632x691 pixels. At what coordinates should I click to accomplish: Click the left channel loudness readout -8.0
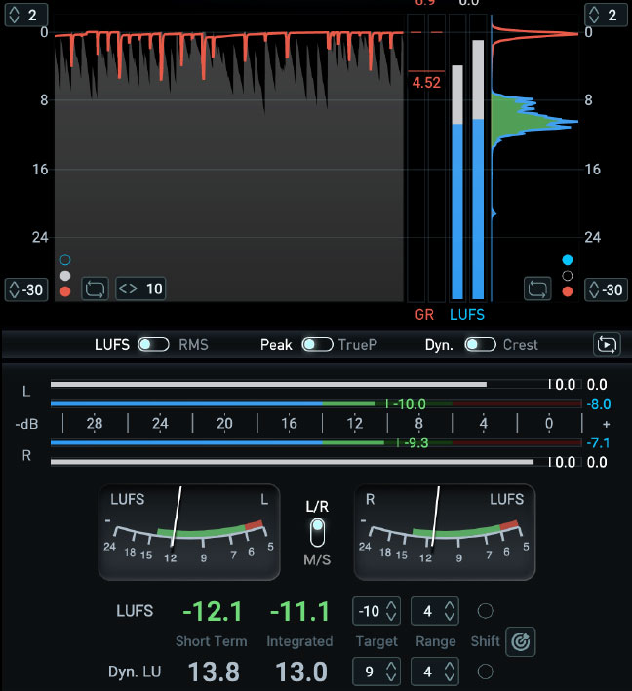[x=599, y=404]
